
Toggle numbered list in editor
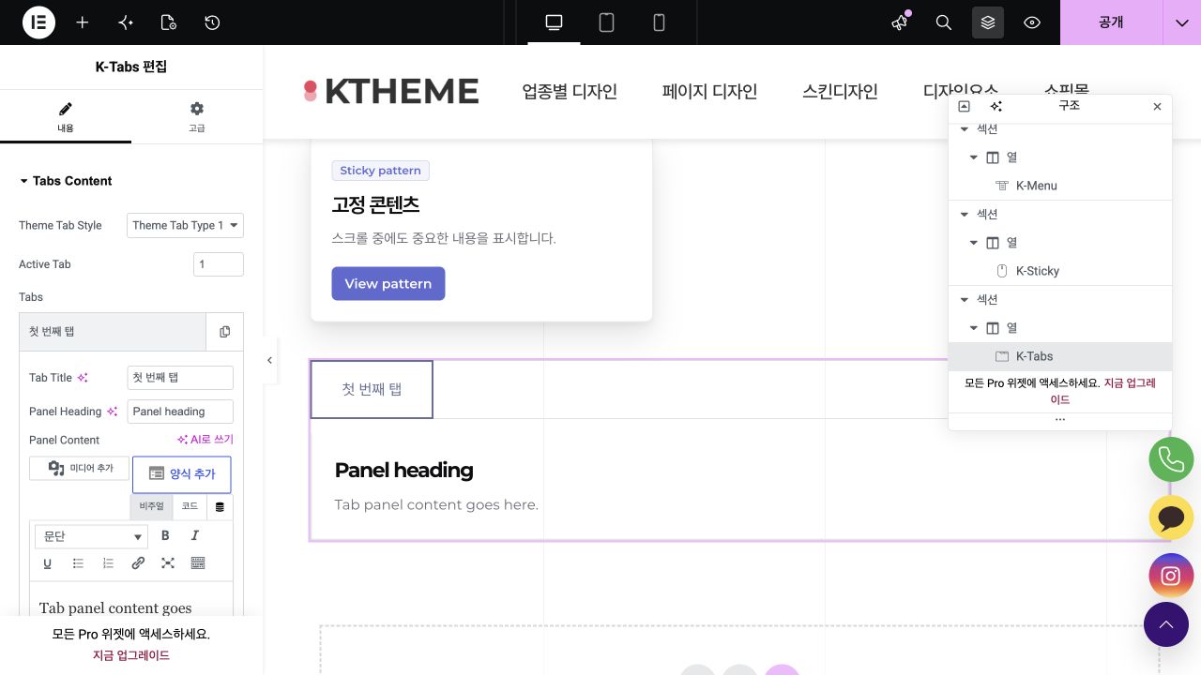(108, 563)
